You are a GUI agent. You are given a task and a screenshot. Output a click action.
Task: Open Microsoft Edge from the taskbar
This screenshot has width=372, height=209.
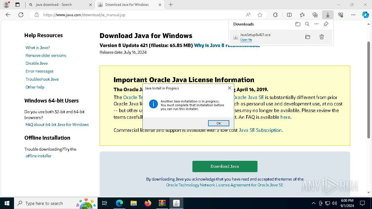(x=119, y=203)
